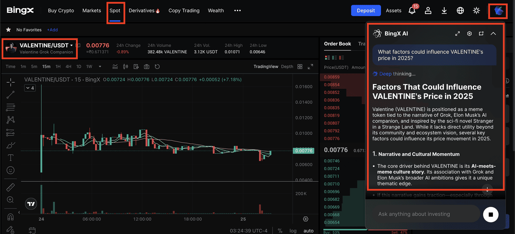Viewport: 515px width, 234px height.
Task: Open the Wealth menu
Action: point(216,10)
